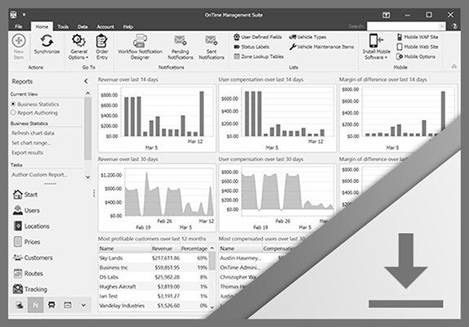Click the Refresh chart data link

pyautogui.click(x=33, y=132)
